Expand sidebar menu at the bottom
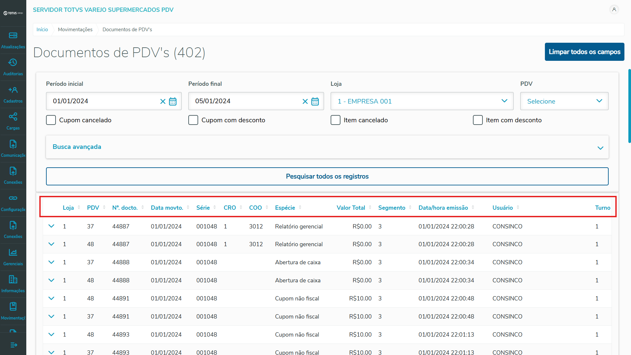Image resolution: width=631 pixels, height=355 pixels. (x=13, y=345)
